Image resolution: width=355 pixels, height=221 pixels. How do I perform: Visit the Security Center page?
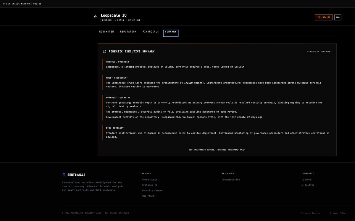click(x=152, y=190)
